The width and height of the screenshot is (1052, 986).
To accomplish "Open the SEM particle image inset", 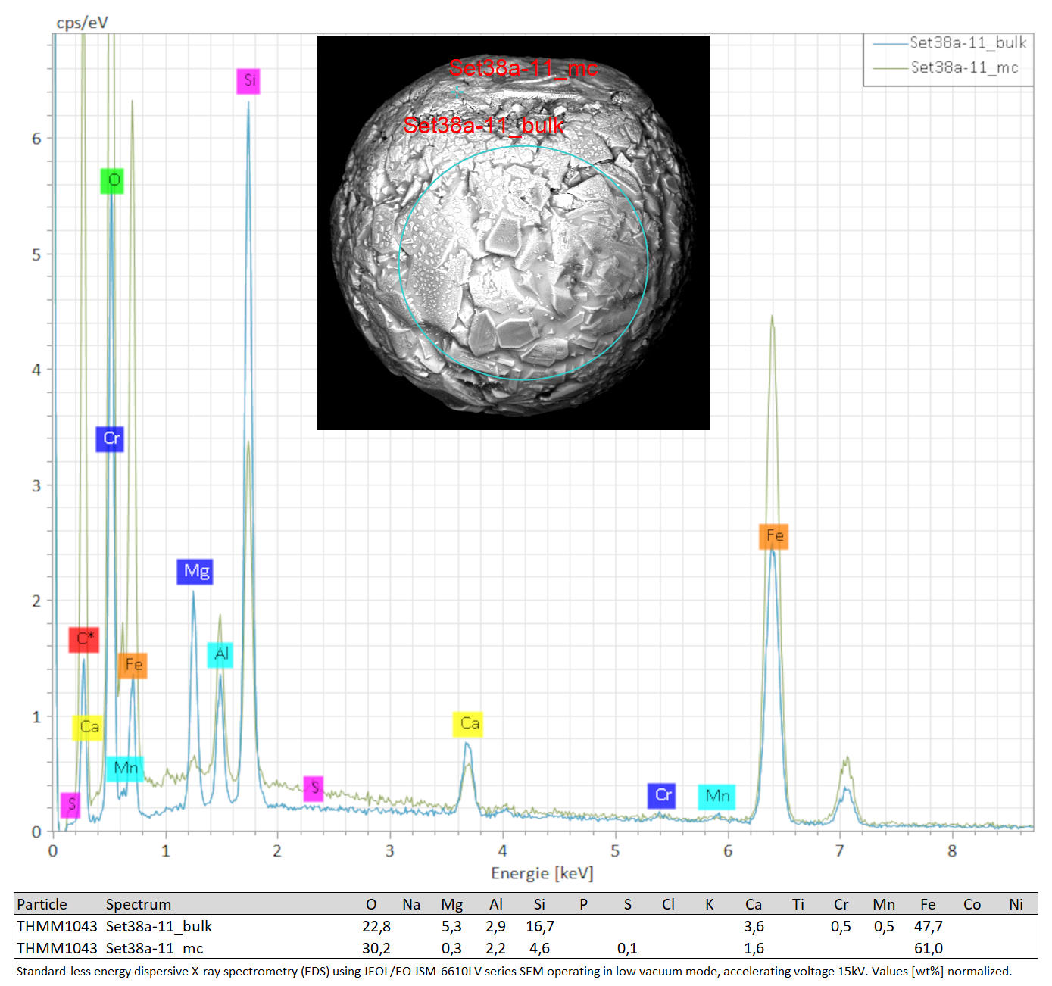I will click(514, 232).
